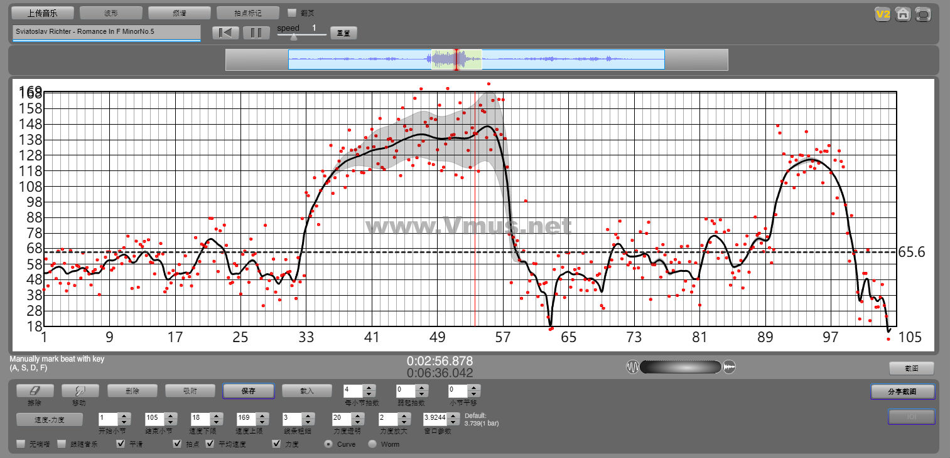Open the 波形 waveform view
950x458 pixels.
[x=111, y=13]
